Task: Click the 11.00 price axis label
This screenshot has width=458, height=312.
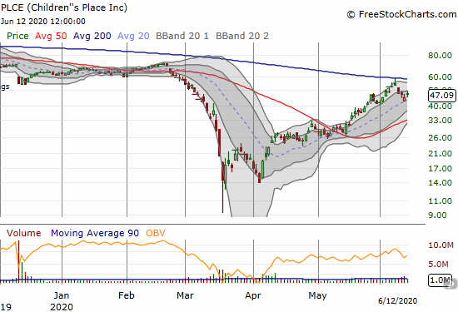Action: click(441, 201)
